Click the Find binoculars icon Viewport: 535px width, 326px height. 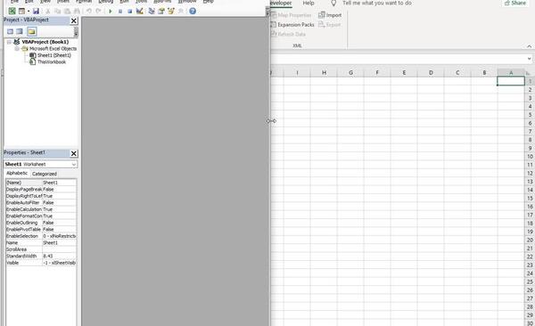tap(77, 12)
